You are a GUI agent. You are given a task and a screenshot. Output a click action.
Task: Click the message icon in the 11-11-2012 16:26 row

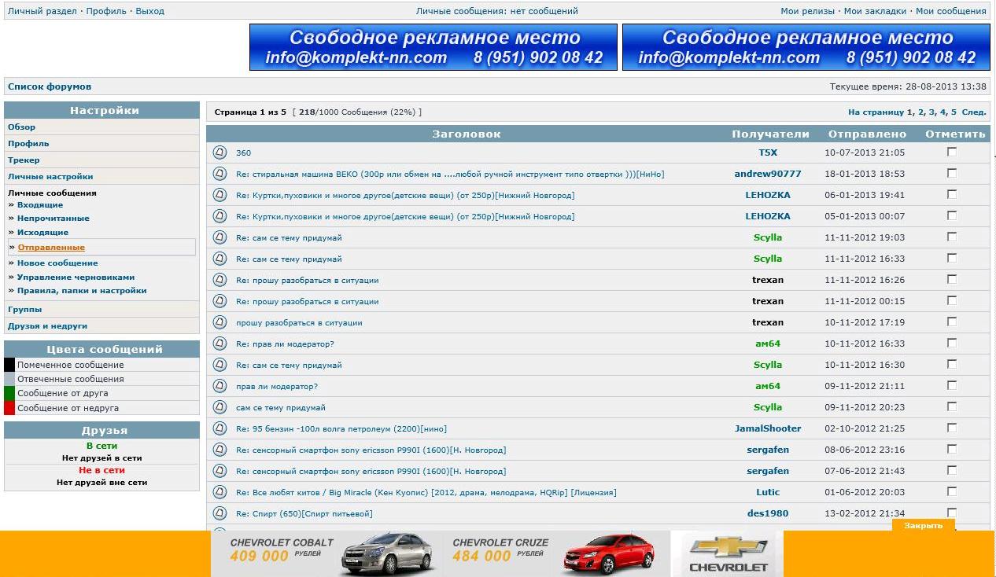[x=220, y=280]
